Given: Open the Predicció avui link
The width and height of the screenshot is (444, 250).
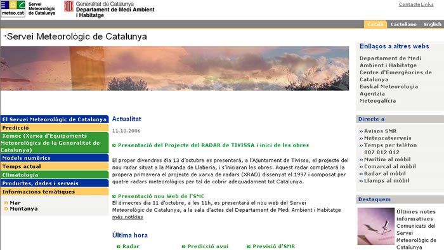Looking at the screenshot, I should pos(208,246).
